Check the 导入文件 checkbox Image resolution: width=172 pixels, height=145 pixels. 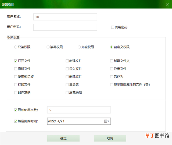pyautogui.click(x=67, y=69)
